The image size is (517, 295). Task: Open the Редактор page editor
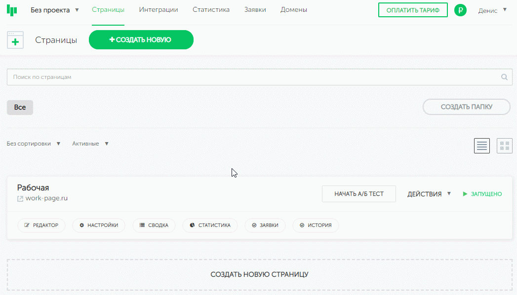point(41,225)
